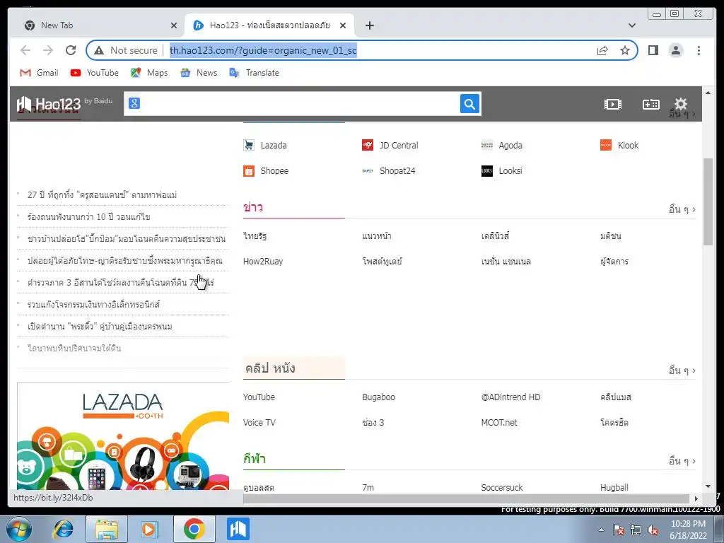Open muted volume tray icon
Image resolution: width=724 pixels, height=543 pixels.
click(x=653, y=530)
